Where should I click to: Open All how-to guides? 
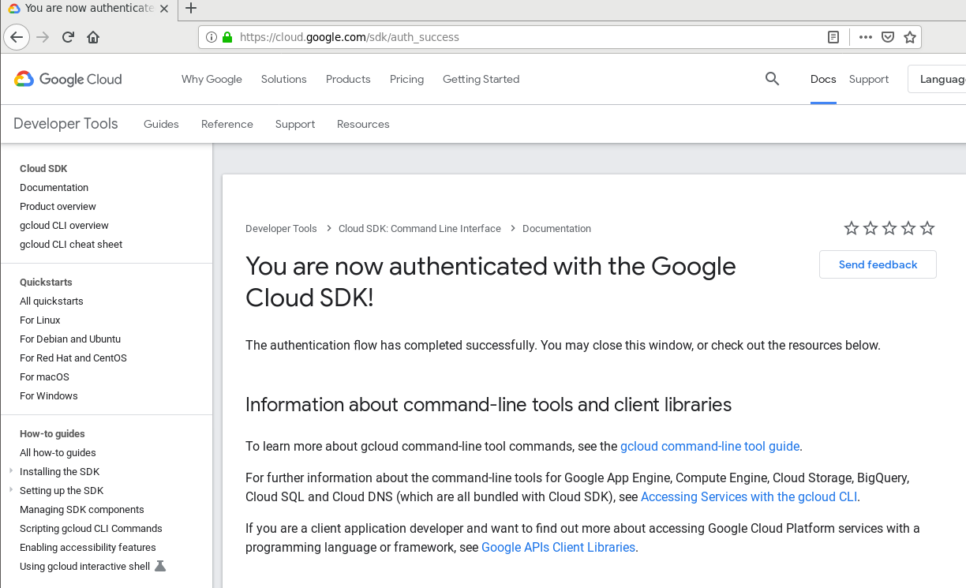point(58,452)
